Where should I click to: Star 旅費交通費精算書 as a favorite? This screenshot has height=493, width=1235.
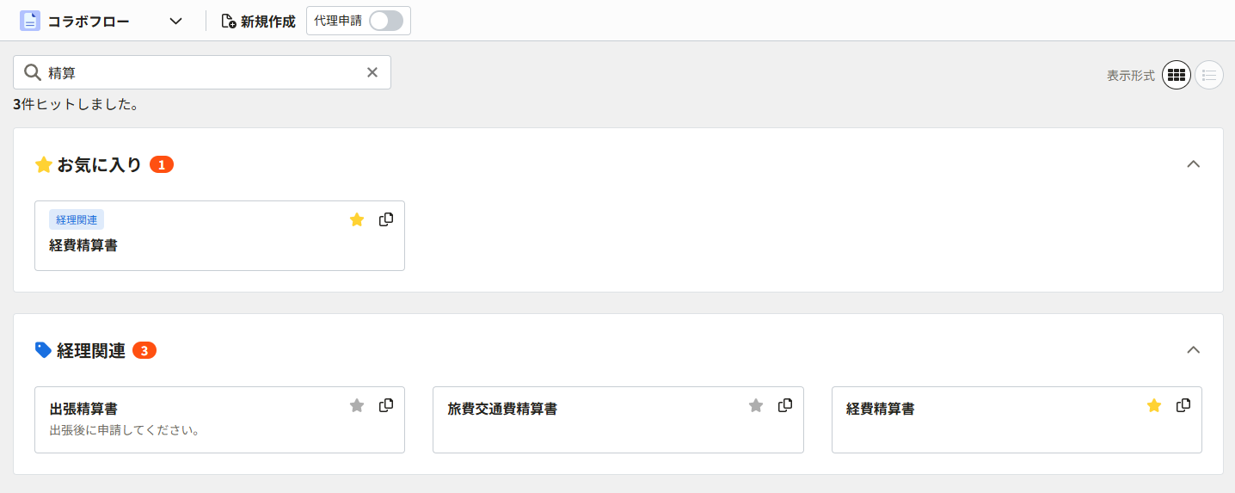[x=756, y=405]
